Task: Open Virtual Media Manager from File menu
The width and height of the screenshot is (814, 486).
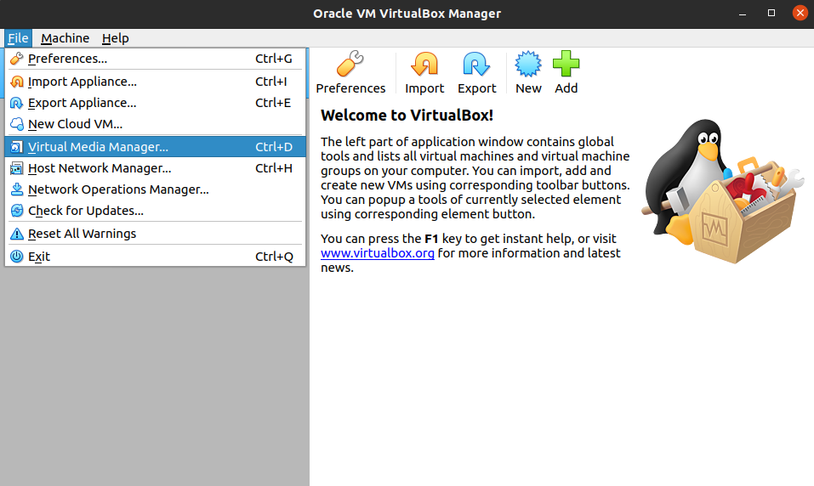Action: 155,147
